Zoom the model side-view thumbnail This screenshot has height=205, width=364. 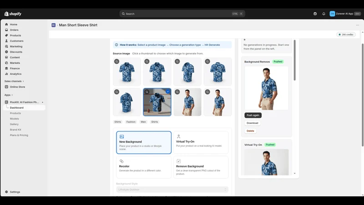pos(207,92)
